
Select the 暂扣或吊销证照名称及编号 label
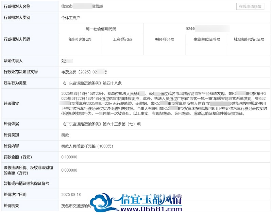click(x=27, y=183)
